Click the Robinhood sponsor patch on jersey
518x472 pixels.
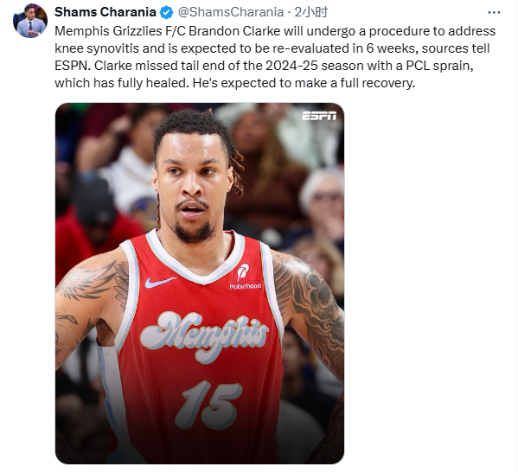click(245, 277)
